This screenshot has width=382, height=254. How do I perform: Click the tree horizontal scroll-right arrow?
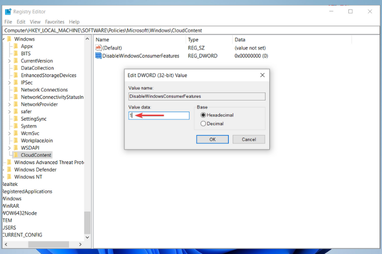[x=80, y=244]
